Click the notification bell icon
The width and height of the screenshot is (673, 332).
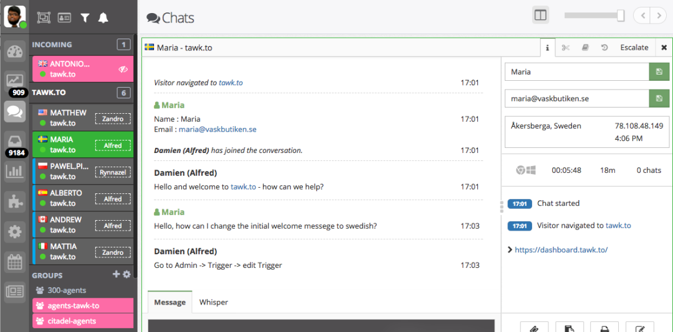[103, 17]
